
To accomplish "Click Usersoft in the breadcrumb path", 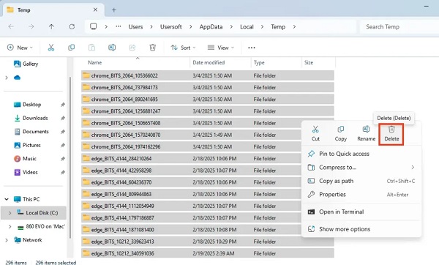I will pos(170,26).
